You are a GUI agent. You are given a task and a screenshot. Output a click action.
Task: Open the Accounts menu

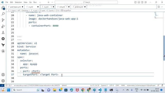click(x=3, y=75)
